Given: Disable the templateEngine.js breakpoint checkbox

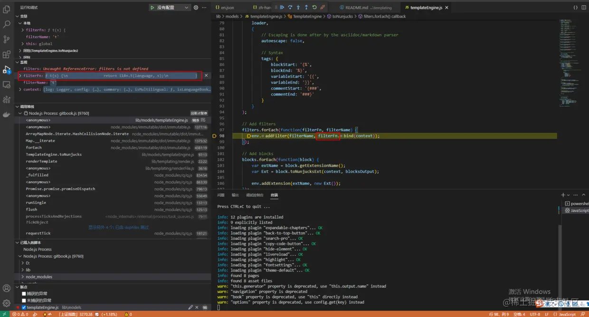Looking at the screenshot, I should click(24, 307).
